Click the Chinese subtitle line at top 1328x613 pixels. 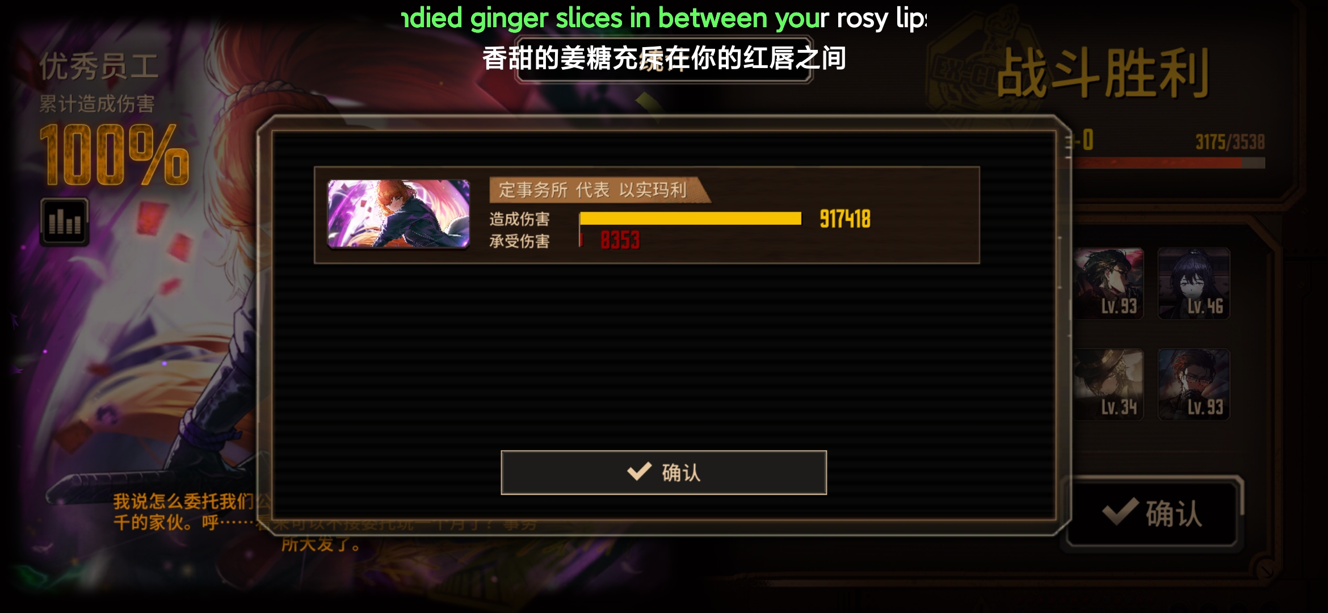click(664, 58)
